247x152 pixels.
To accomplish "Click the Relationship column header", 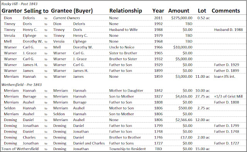I will click(125, 10).
